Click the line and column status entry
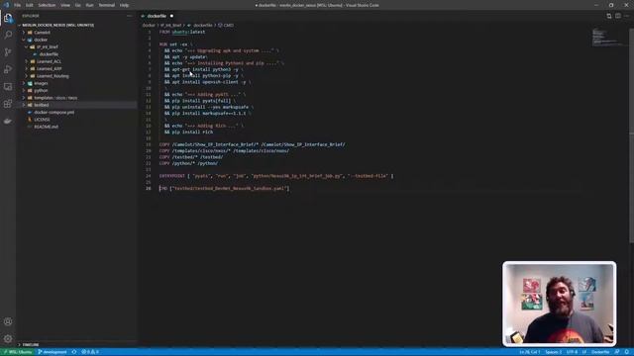The image size is (634, 356). [529, 352]
